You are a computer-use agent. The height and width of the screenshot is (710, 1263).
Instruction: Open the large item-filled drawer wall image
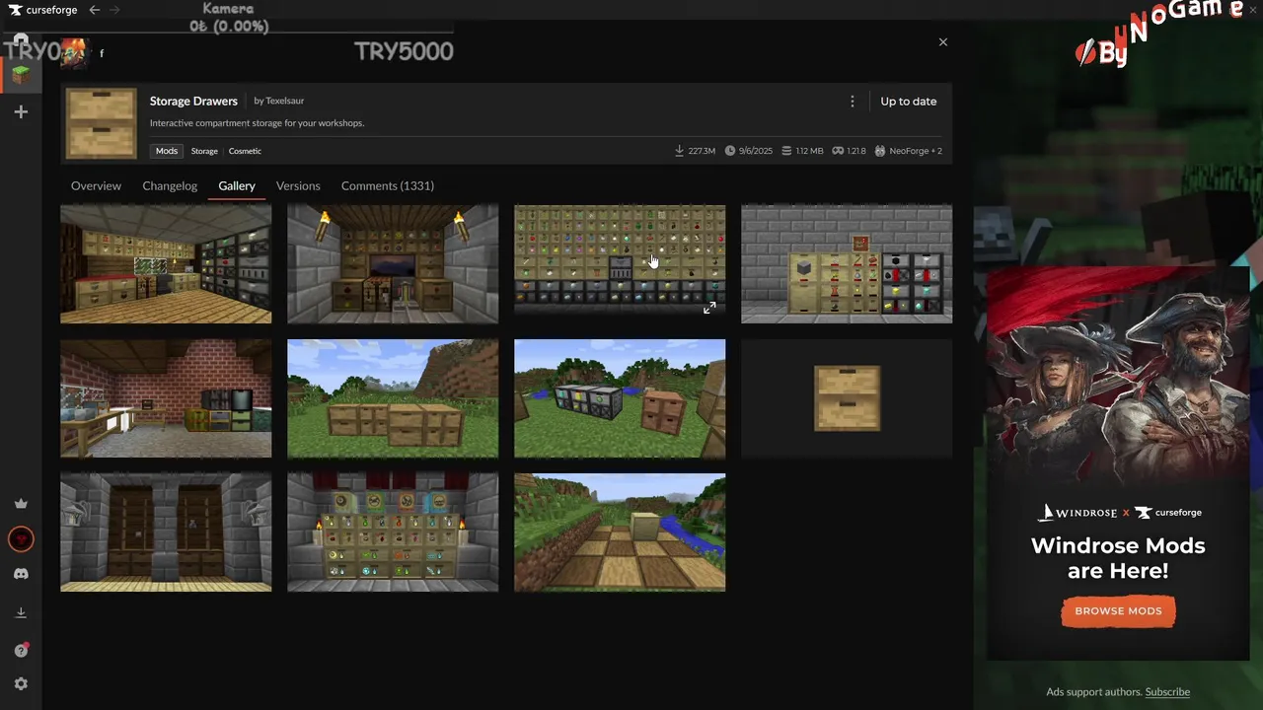[x=620, y=264]
